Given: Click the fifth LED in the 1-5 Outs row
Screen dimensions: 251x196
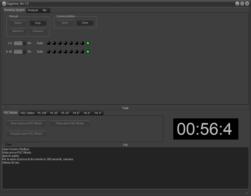Looking at the screenshot, I should tap(71, 43).
